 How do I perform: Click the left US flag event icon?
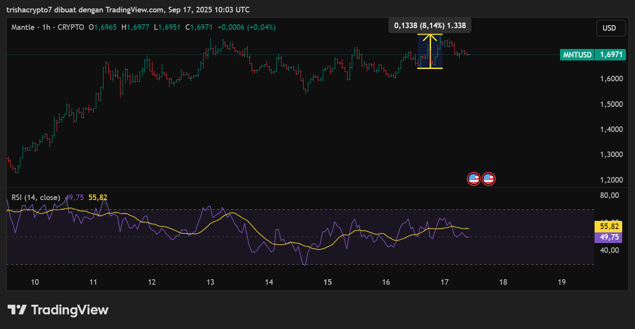pos(474,179)
